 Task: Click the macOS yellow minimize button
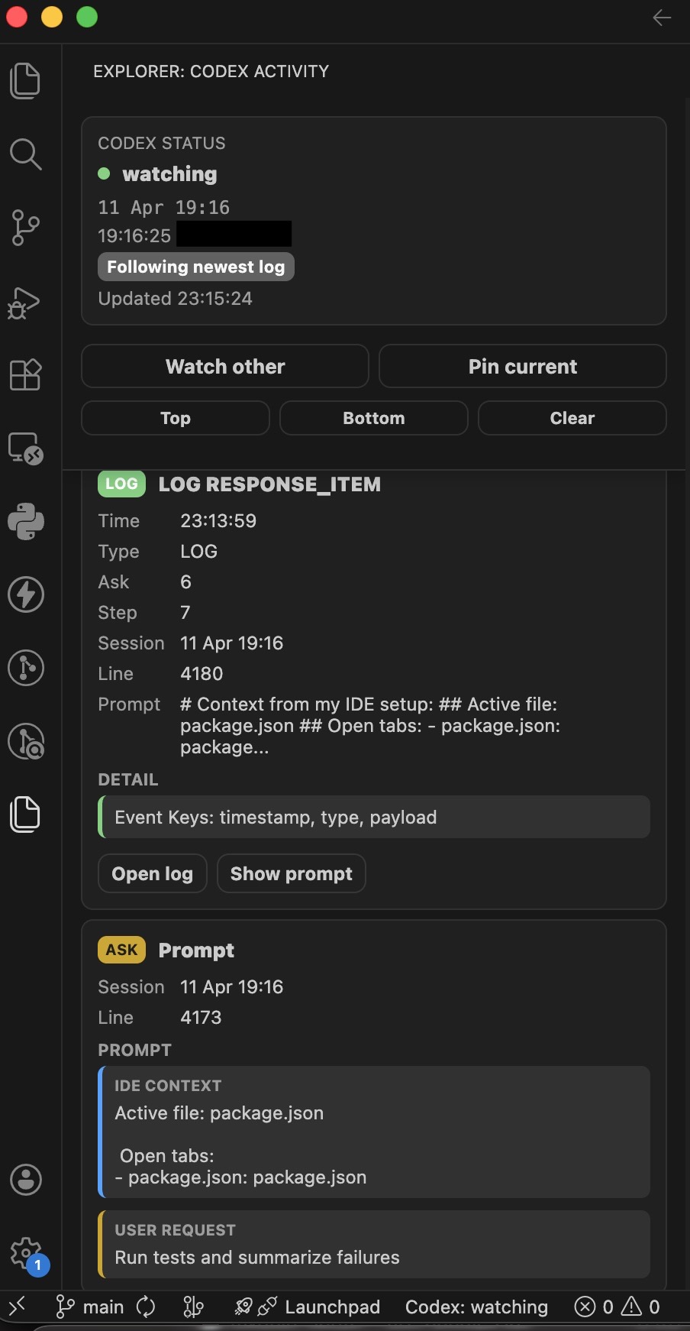tap(52, 17)
